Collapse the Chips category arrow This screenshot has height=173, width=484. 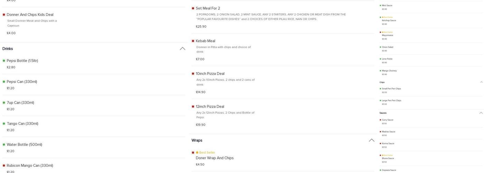[x=481, y=82]
